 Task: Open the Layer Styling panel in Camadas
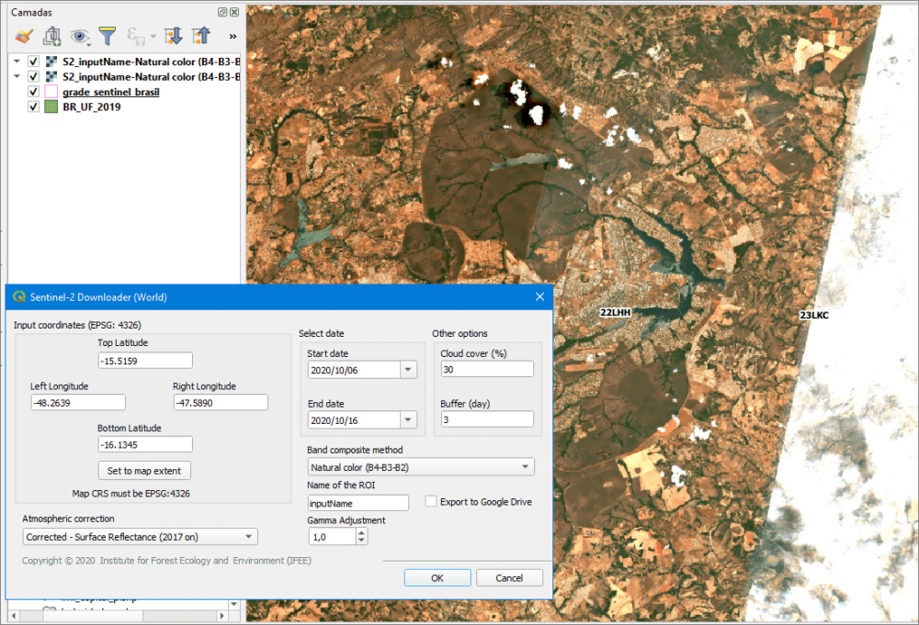click(24, 36)
